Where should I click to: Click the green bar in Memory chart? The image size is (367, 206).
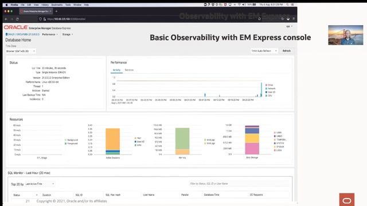point(182,138)
